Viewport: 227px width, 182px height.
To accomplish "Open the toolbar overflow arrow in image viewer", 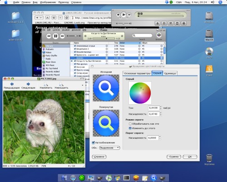I will 83,85.
